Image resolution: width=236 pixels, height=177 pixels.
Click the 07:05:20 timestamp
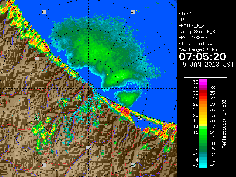(202, 56)
